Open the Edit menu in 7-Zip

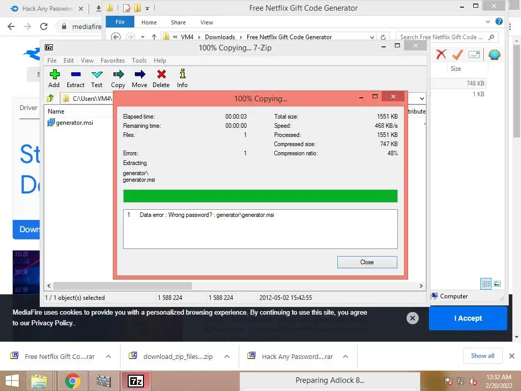tap(69, 61)
